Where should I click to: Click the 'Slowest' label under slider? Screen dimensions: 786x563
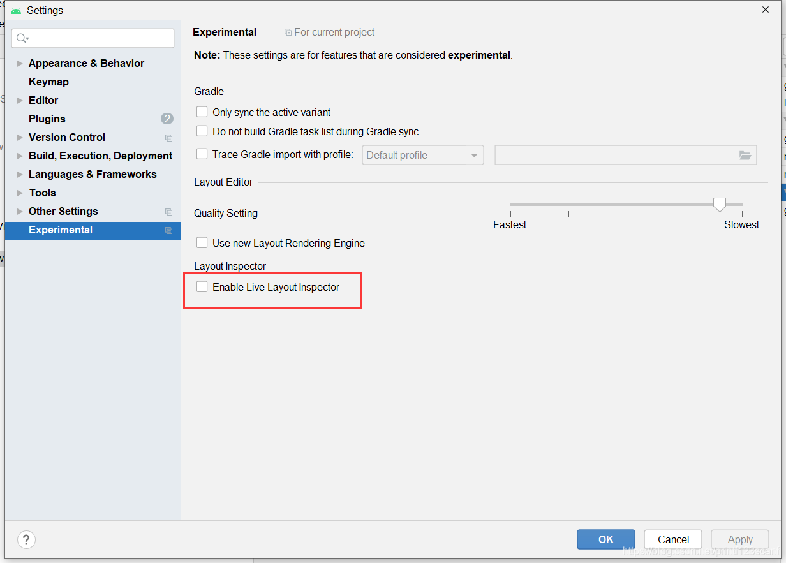click(x=741, y=224)
